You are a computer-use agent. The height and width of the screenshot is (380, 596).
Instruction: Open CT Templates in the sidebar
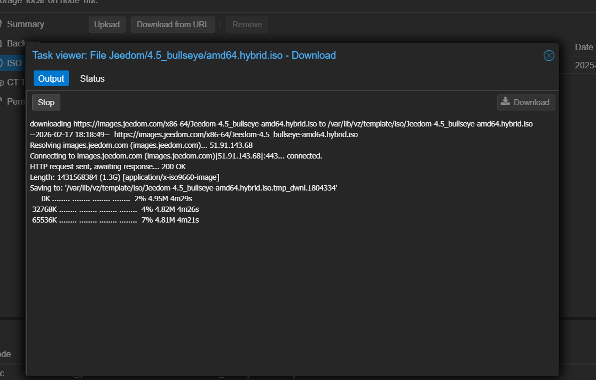(x=15, y=82)
